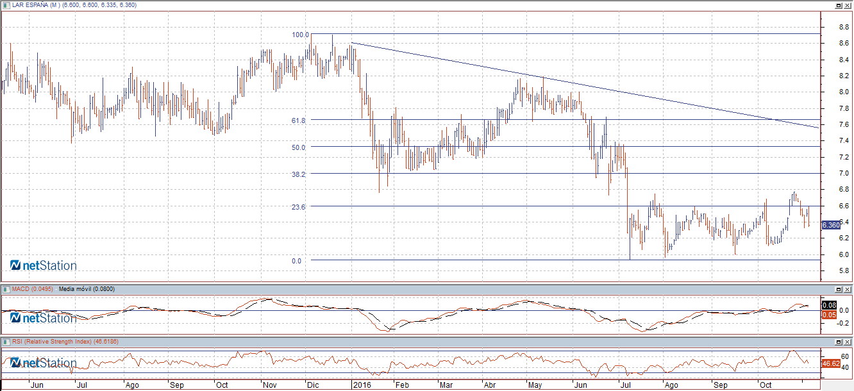Select the descending blue trendline
Screen dimensions: 854x391
[x=577, y=84]
